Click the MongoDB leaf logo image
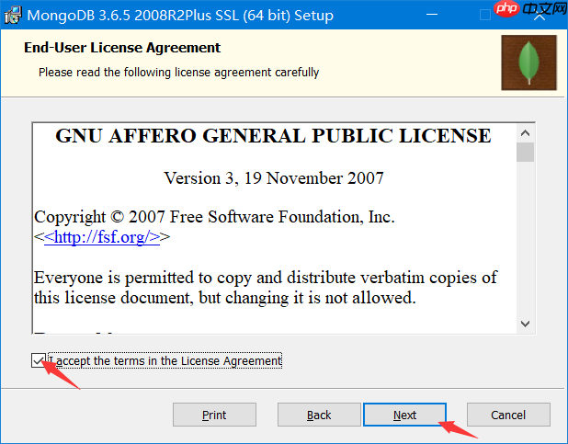Viewport: 568px width, 444px height. [528, 63]
